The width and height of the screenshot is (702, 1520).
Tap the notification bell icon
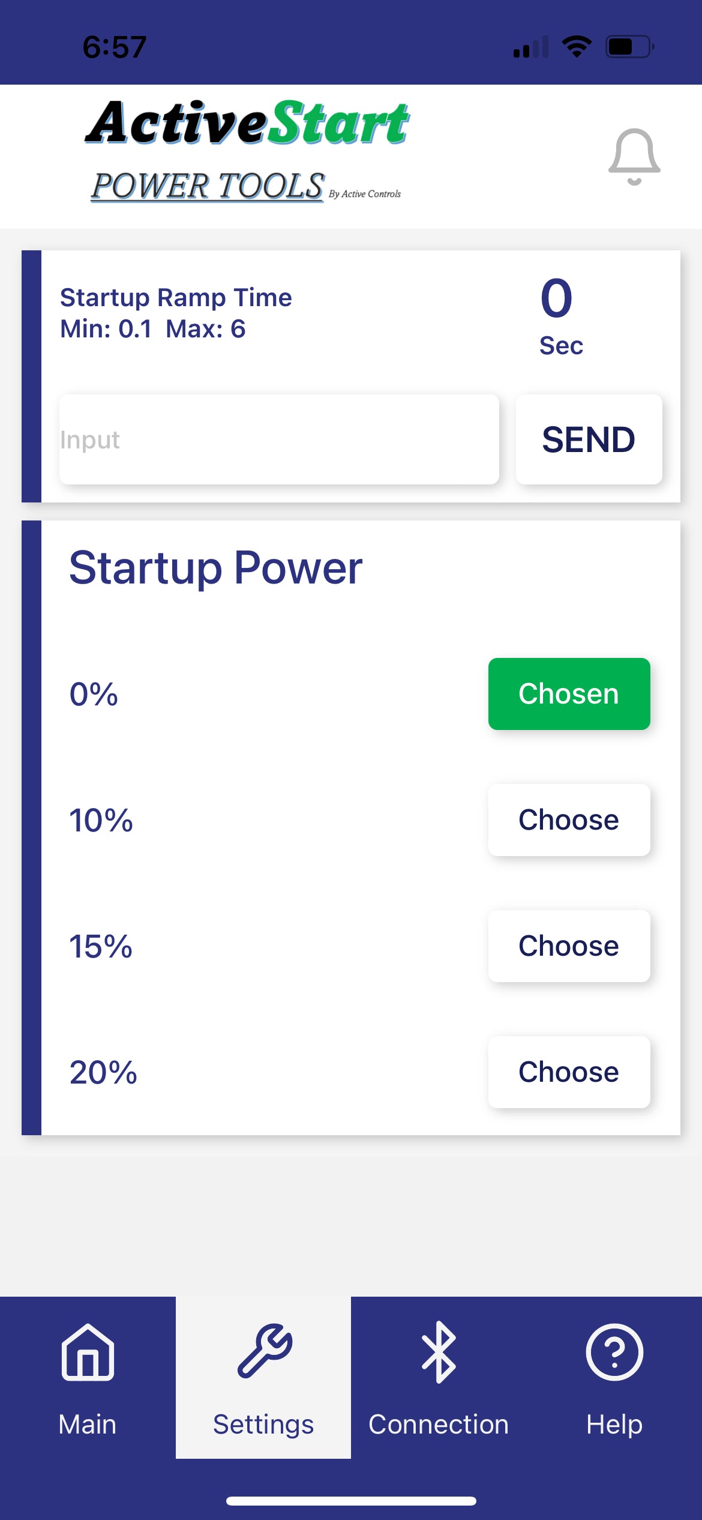pyautogui.click(x=634, y=156)
